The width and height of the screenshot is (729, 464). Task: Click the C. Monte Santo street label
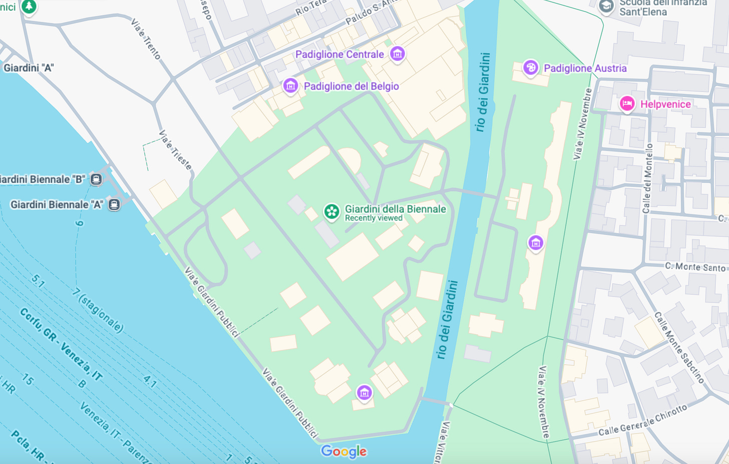(x=695, y=267)
